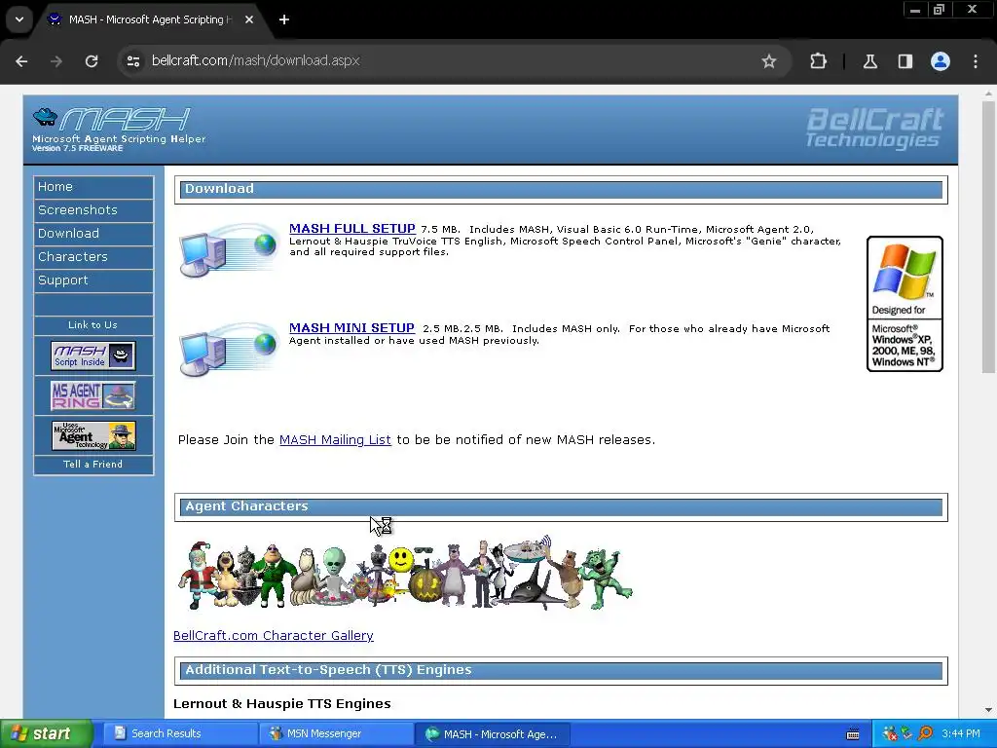This screenshot has height=748, width=997.
Task: Open Home in the sidebar menu
Action: pos(93,187)
